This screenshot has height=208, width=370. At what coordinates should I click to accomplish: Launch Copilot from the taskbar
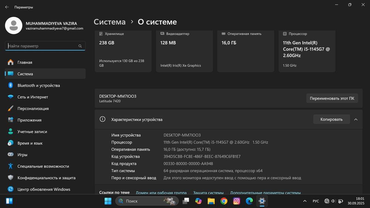click(x=198, y=201)
